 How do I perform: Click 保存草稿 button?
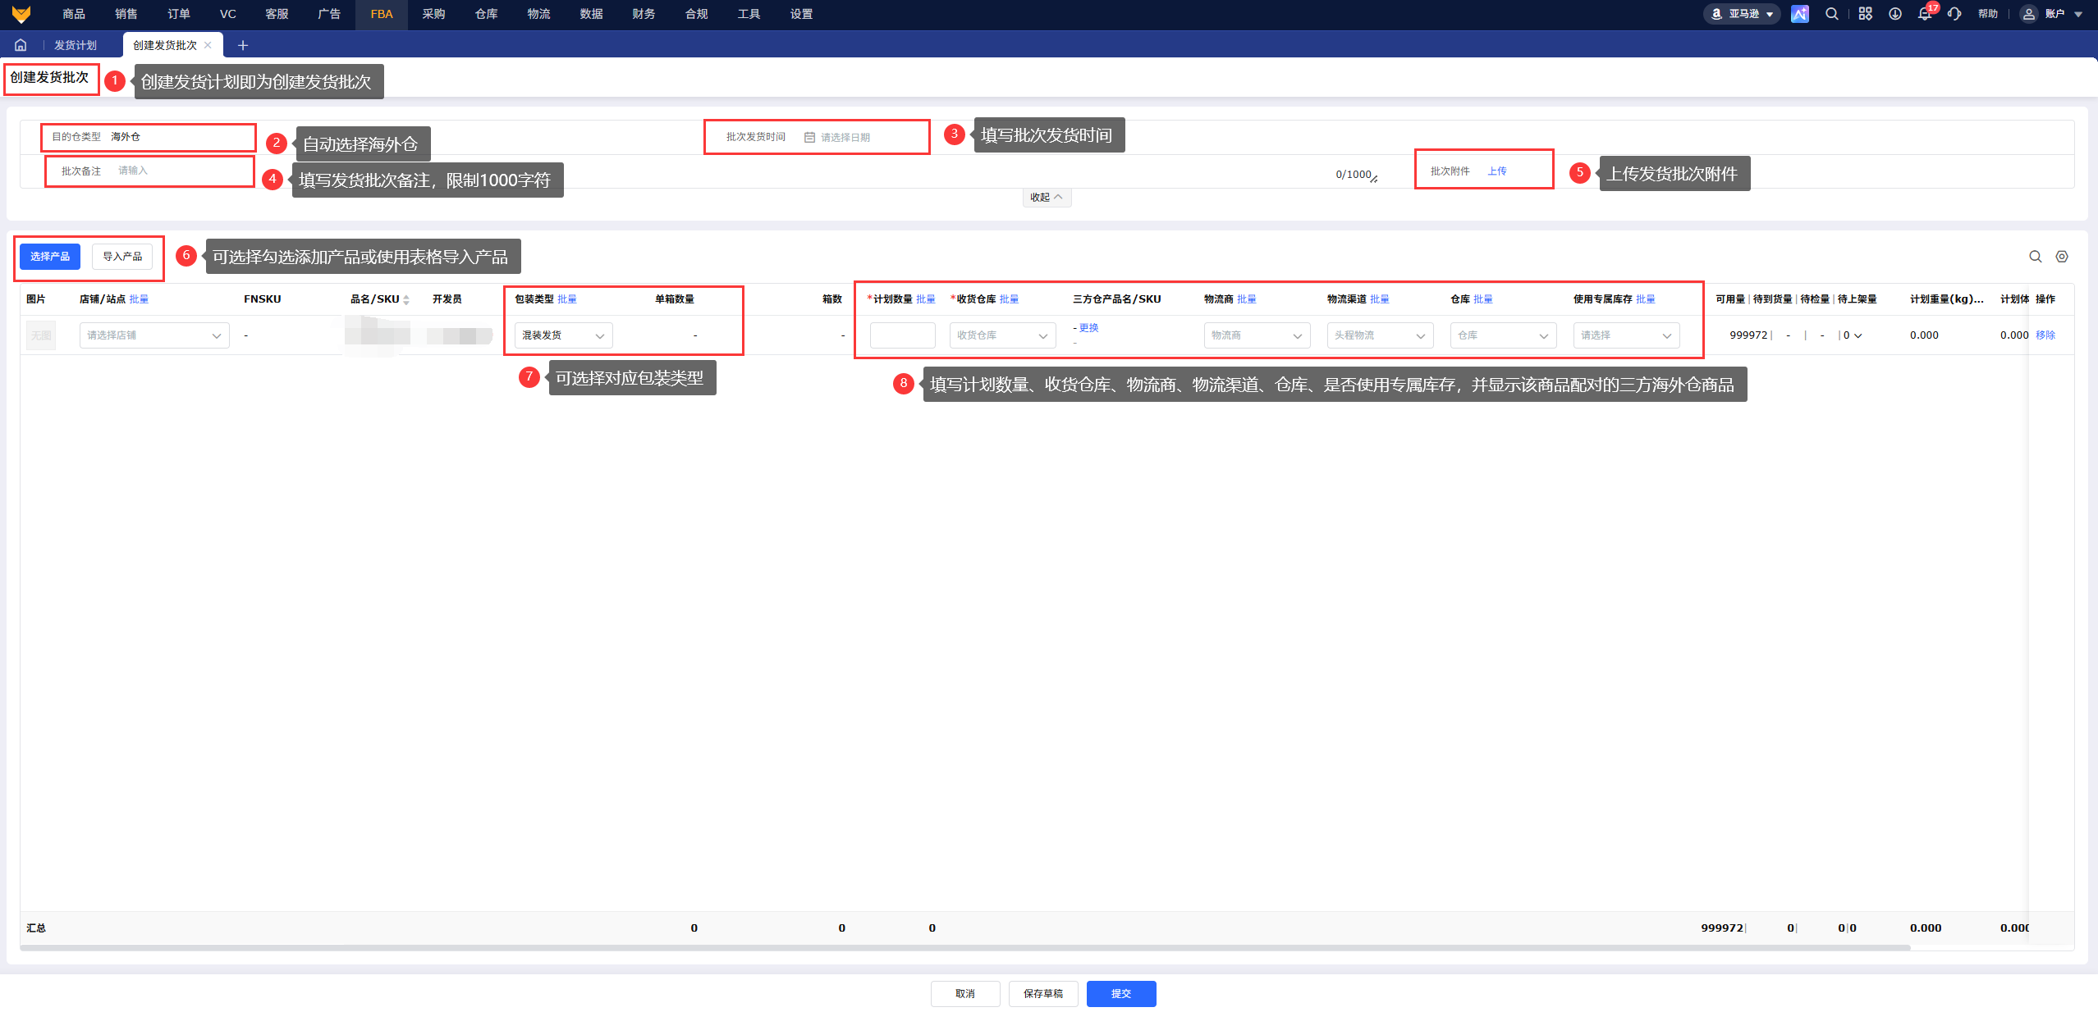pyautogui.click(x=1043, y=994)
